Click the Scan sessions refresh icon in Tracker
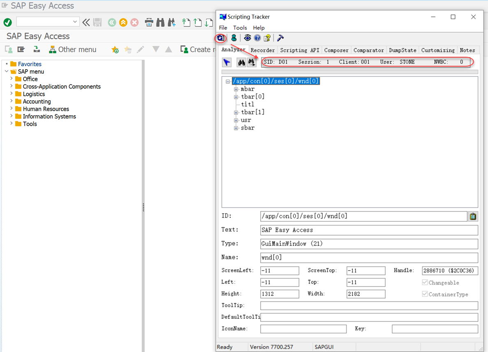The height and width of the screenshot is (352, 488). (x=221, y=38)
